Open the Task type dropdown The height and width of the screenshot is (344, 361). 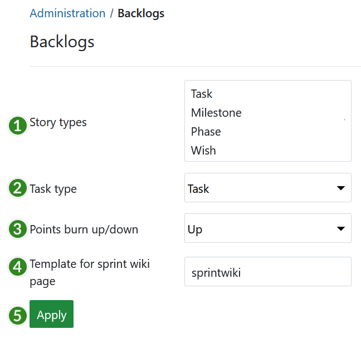click(267, 188)
